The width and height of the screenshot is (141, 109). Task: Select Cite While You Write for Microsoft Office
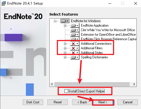(x=108, y=30)
